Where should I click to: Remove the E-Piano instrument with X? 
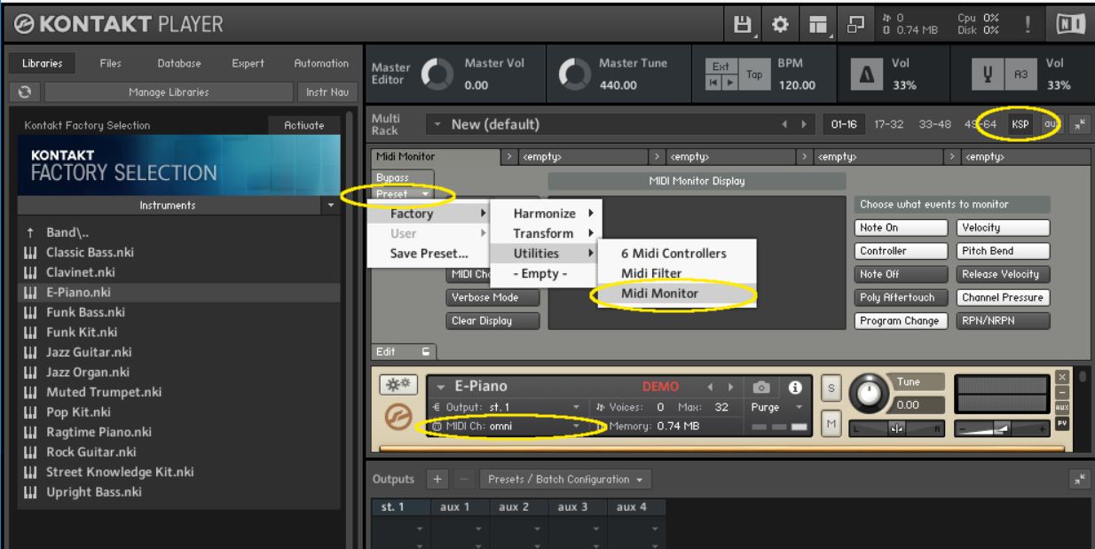click(x=1063, y=378)
